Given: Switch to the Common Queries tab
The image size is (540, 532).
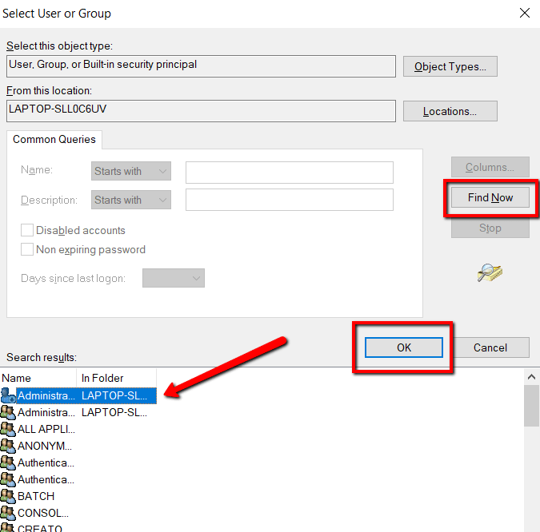Looking at the screenshot, I should pyautogui.click(x=54, y=139).
